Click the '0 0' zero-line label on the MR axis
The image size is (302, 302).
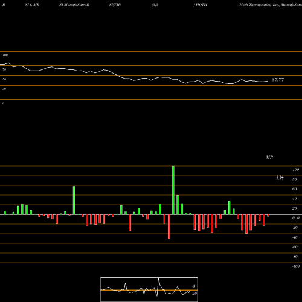pyautogui.click(x=296, y=218)
